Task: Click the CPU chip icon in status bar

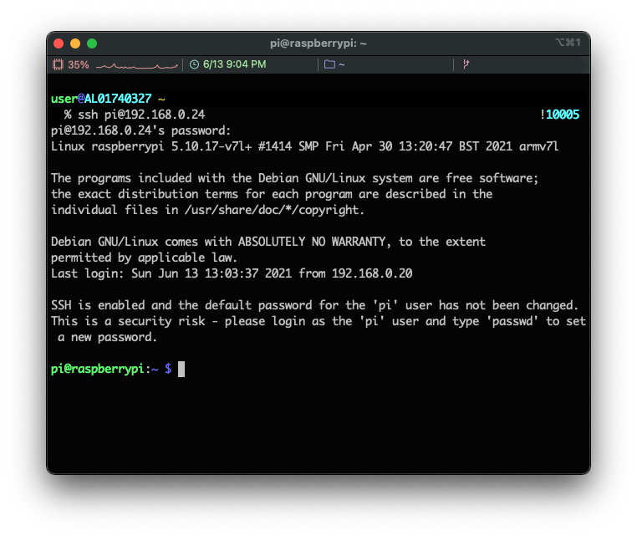Action: click(x=59, y=64)
